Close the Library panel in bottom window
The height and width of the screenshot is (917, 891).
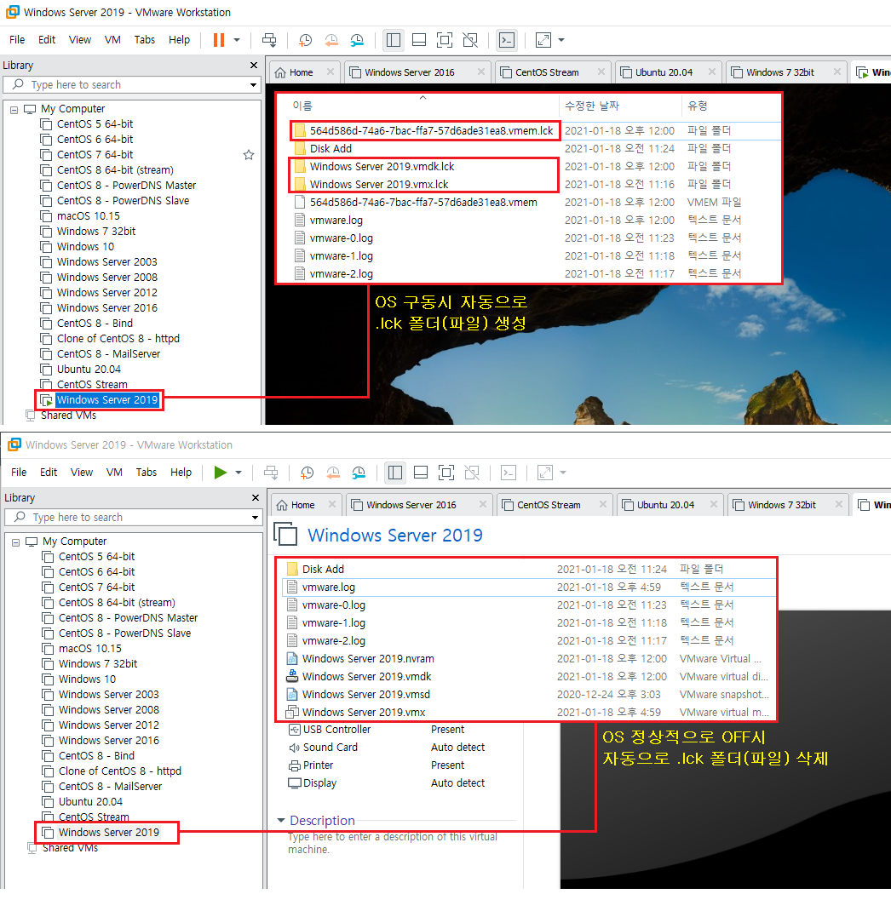(x=256, y=498)
